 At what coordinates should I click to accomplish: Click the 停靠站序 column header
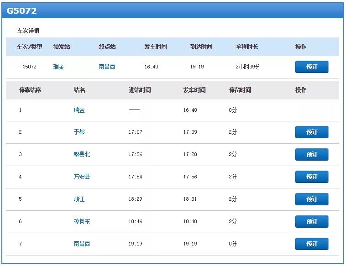point(30,90)
